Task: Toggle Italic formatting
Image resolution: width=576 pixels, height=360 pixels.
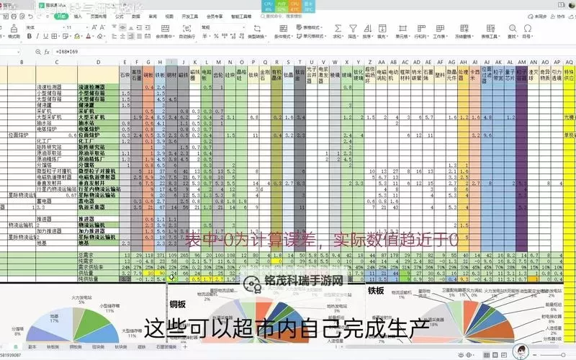Action: (x=37, y=37)
